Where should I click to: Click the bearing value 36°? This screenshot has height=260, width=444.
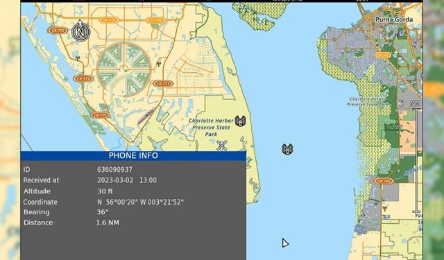(103, 212)
